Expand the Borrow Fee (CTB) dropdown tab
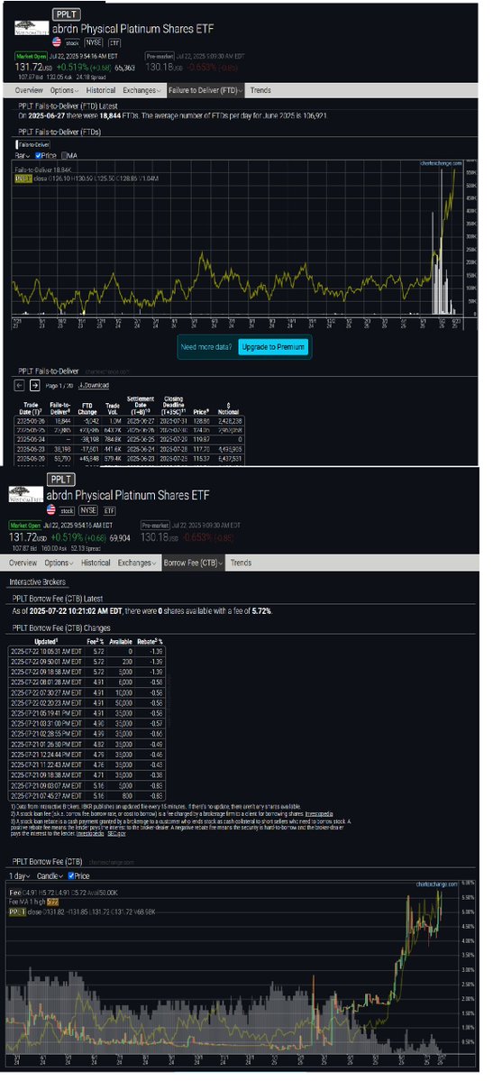Screen dimensions: 493x1081 [x=194, y=563]
